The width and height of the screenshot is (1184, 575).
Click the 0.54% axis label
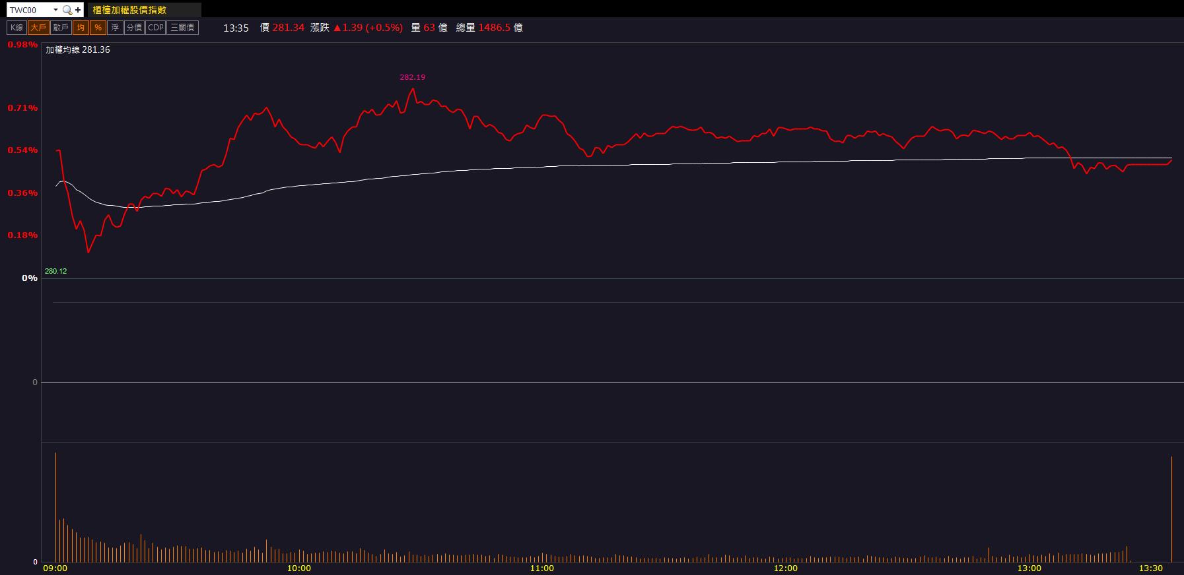(22, 150)
